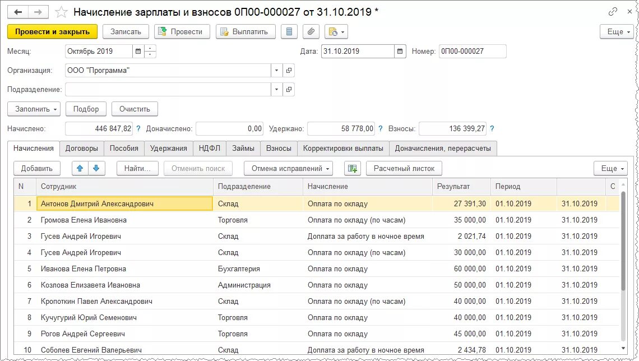Click the Найти... button

(137, 168)
